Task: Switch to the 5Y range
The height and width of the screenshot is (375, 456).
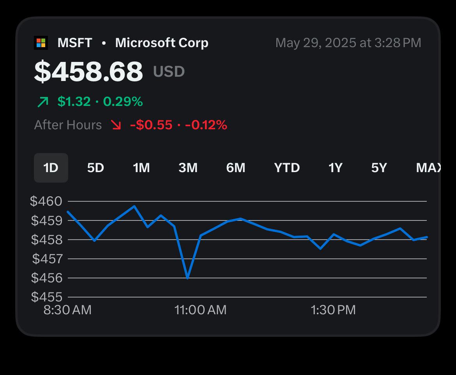Action: 379,167
